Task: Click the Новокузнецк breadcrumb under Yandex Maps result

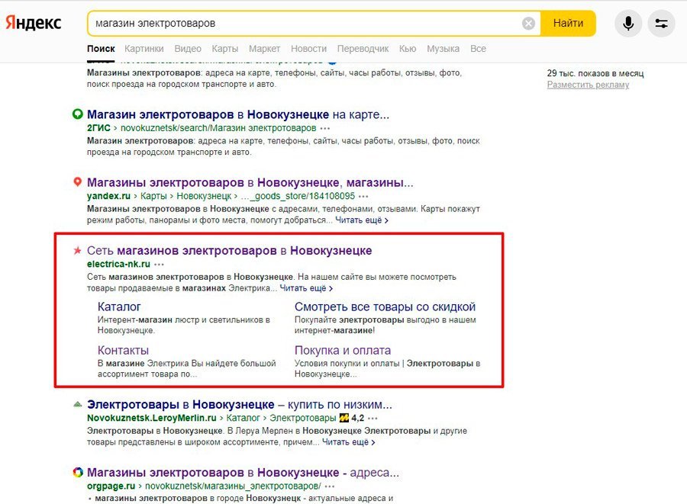Action: (x=204, y=196)
